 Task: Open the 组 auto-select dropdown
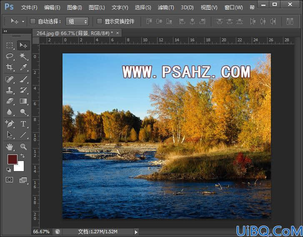click(77, 21)
